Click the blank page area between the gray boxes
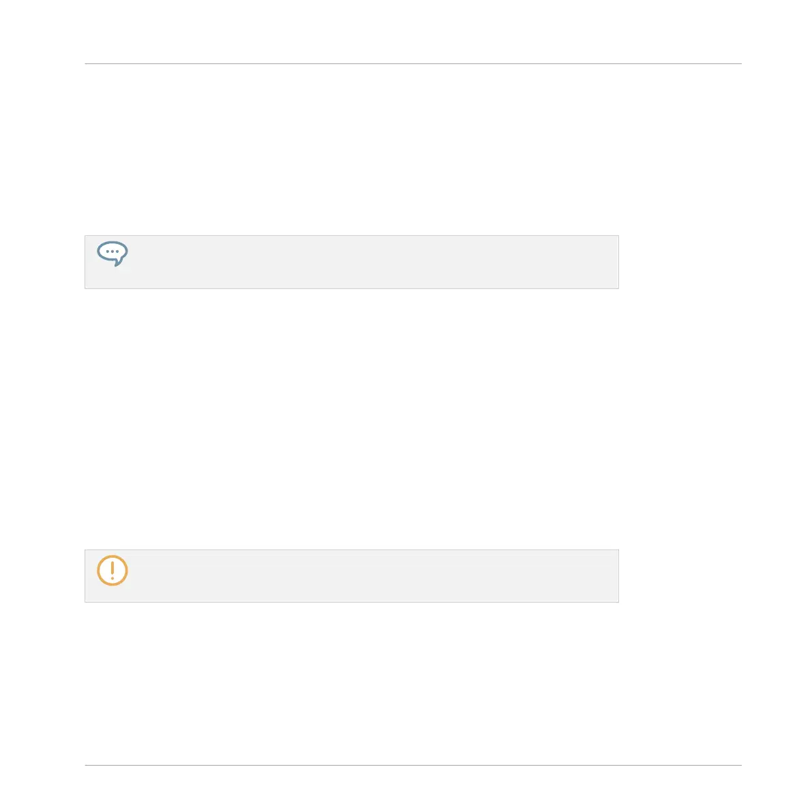Viewport: 812px width, 812px height. (x=352, y=419)
